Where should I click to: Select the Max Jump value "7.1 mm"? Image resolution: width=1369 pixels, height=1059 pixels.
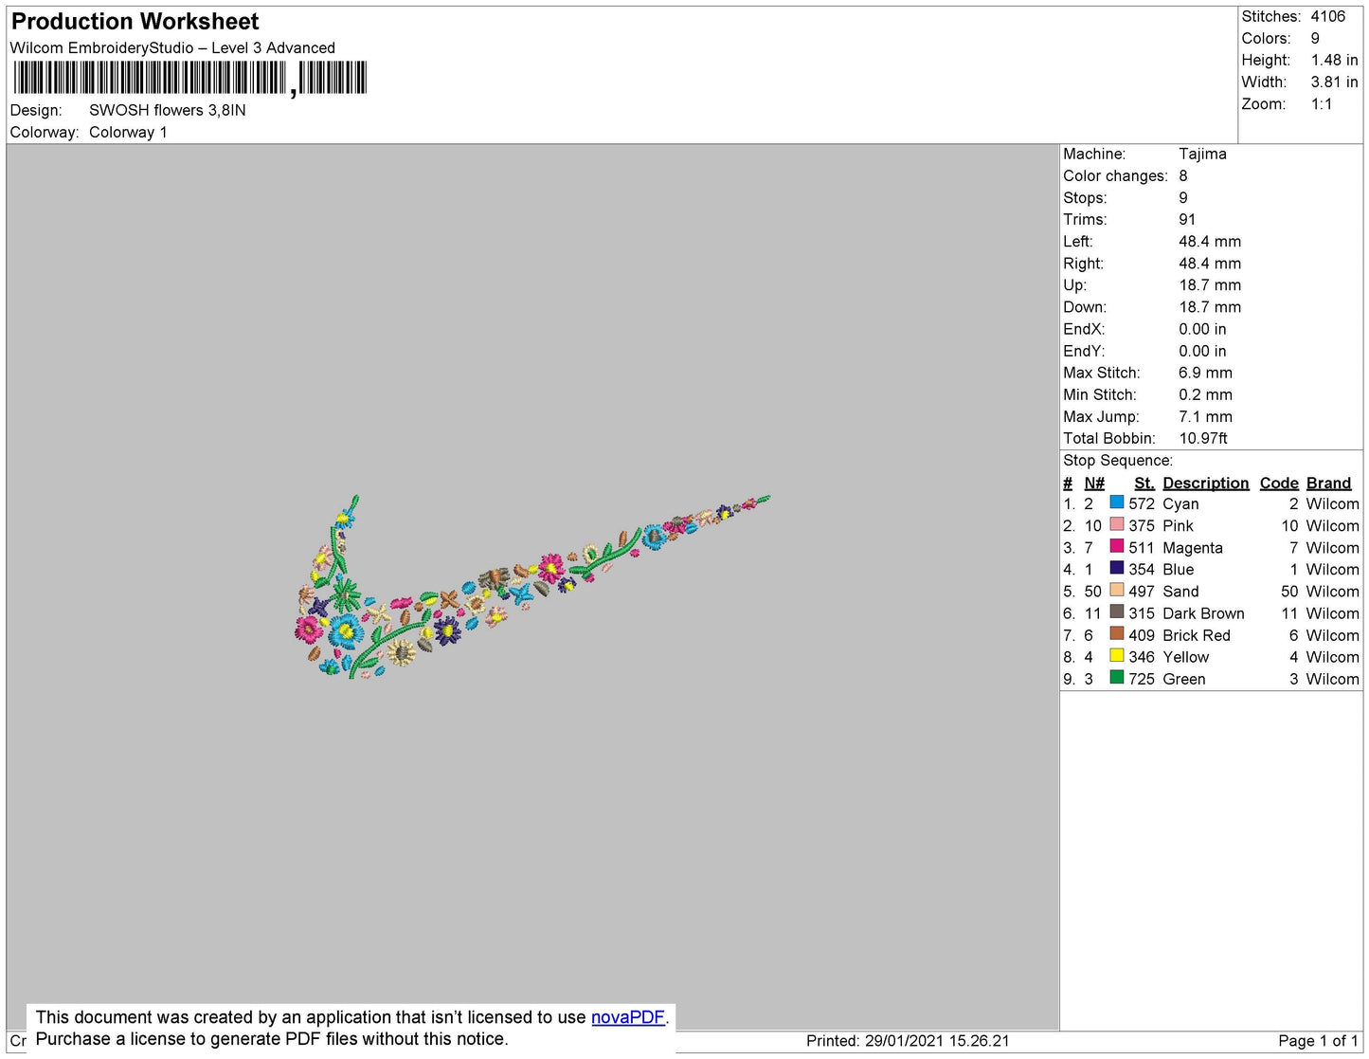(x=1206, y=416)
